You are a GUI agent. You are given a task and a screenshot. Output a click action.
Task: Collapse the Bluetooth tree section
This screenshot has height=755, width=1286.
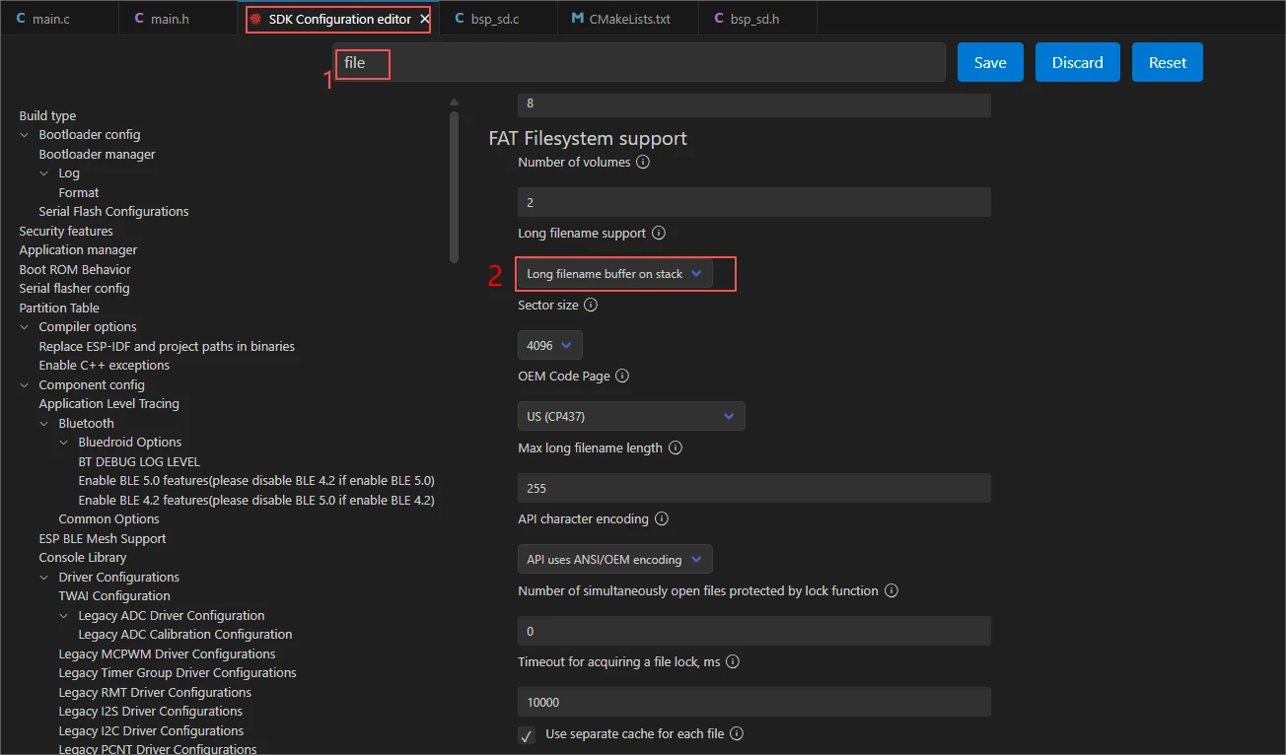(44, 424)
